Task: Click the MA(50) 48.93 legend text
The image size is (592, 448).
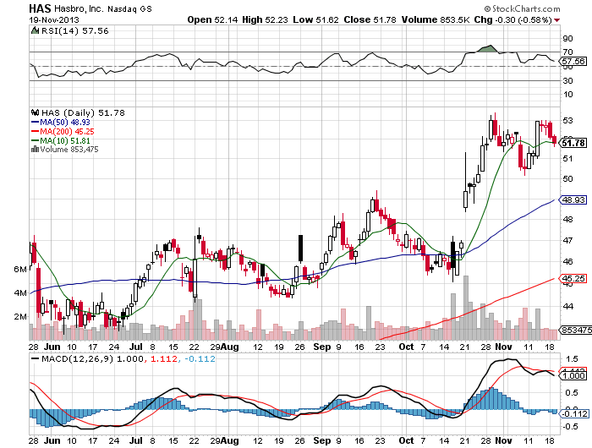Action: 65,123
